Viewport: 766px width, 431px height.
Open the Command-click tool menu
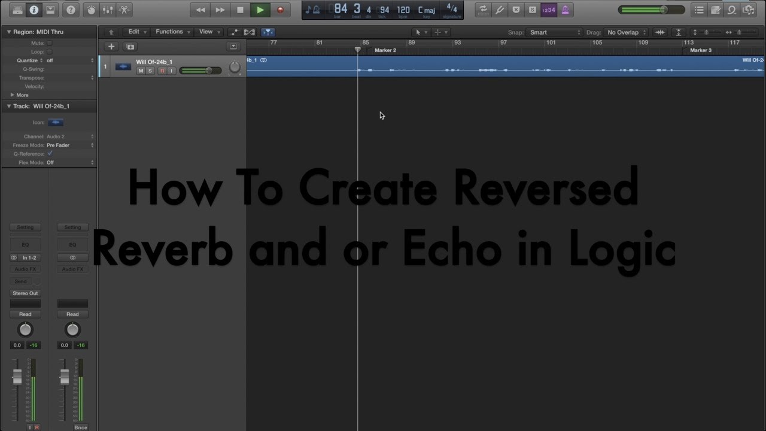pos(440,32)
